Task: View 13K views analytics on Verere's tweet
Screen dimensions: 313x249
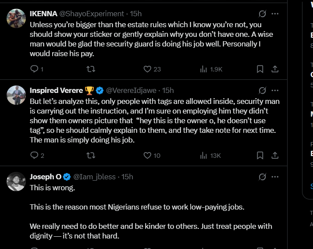Action: (204, 155)
